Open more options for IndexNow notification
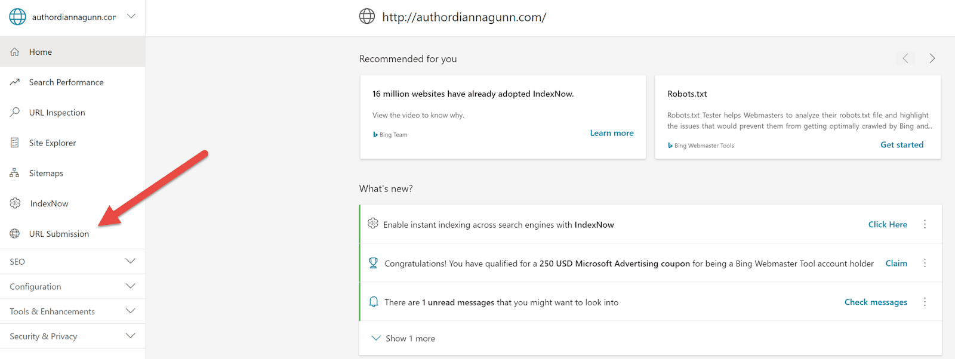The image size is (955, 359). [x=925, y=224]
